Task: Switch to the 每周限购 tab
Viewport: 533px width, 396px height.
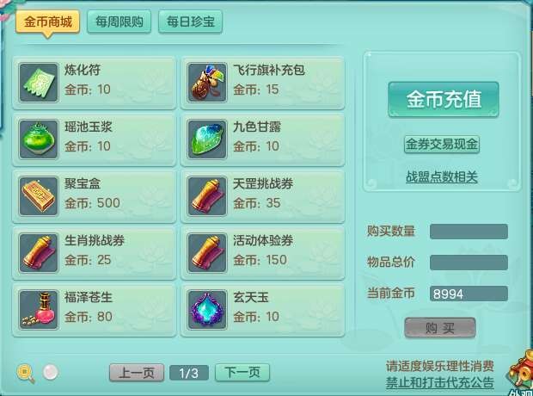Action: point(119,22)
